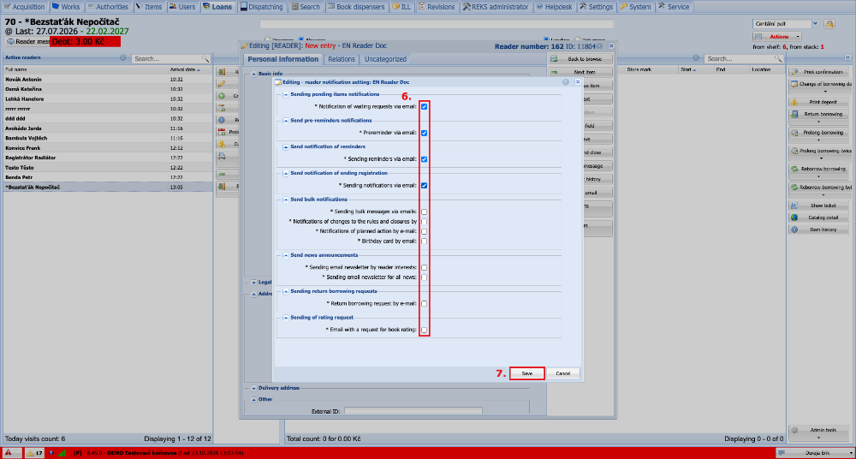Click the info icon in the Active readers header
856x459 pixels.
122,58
